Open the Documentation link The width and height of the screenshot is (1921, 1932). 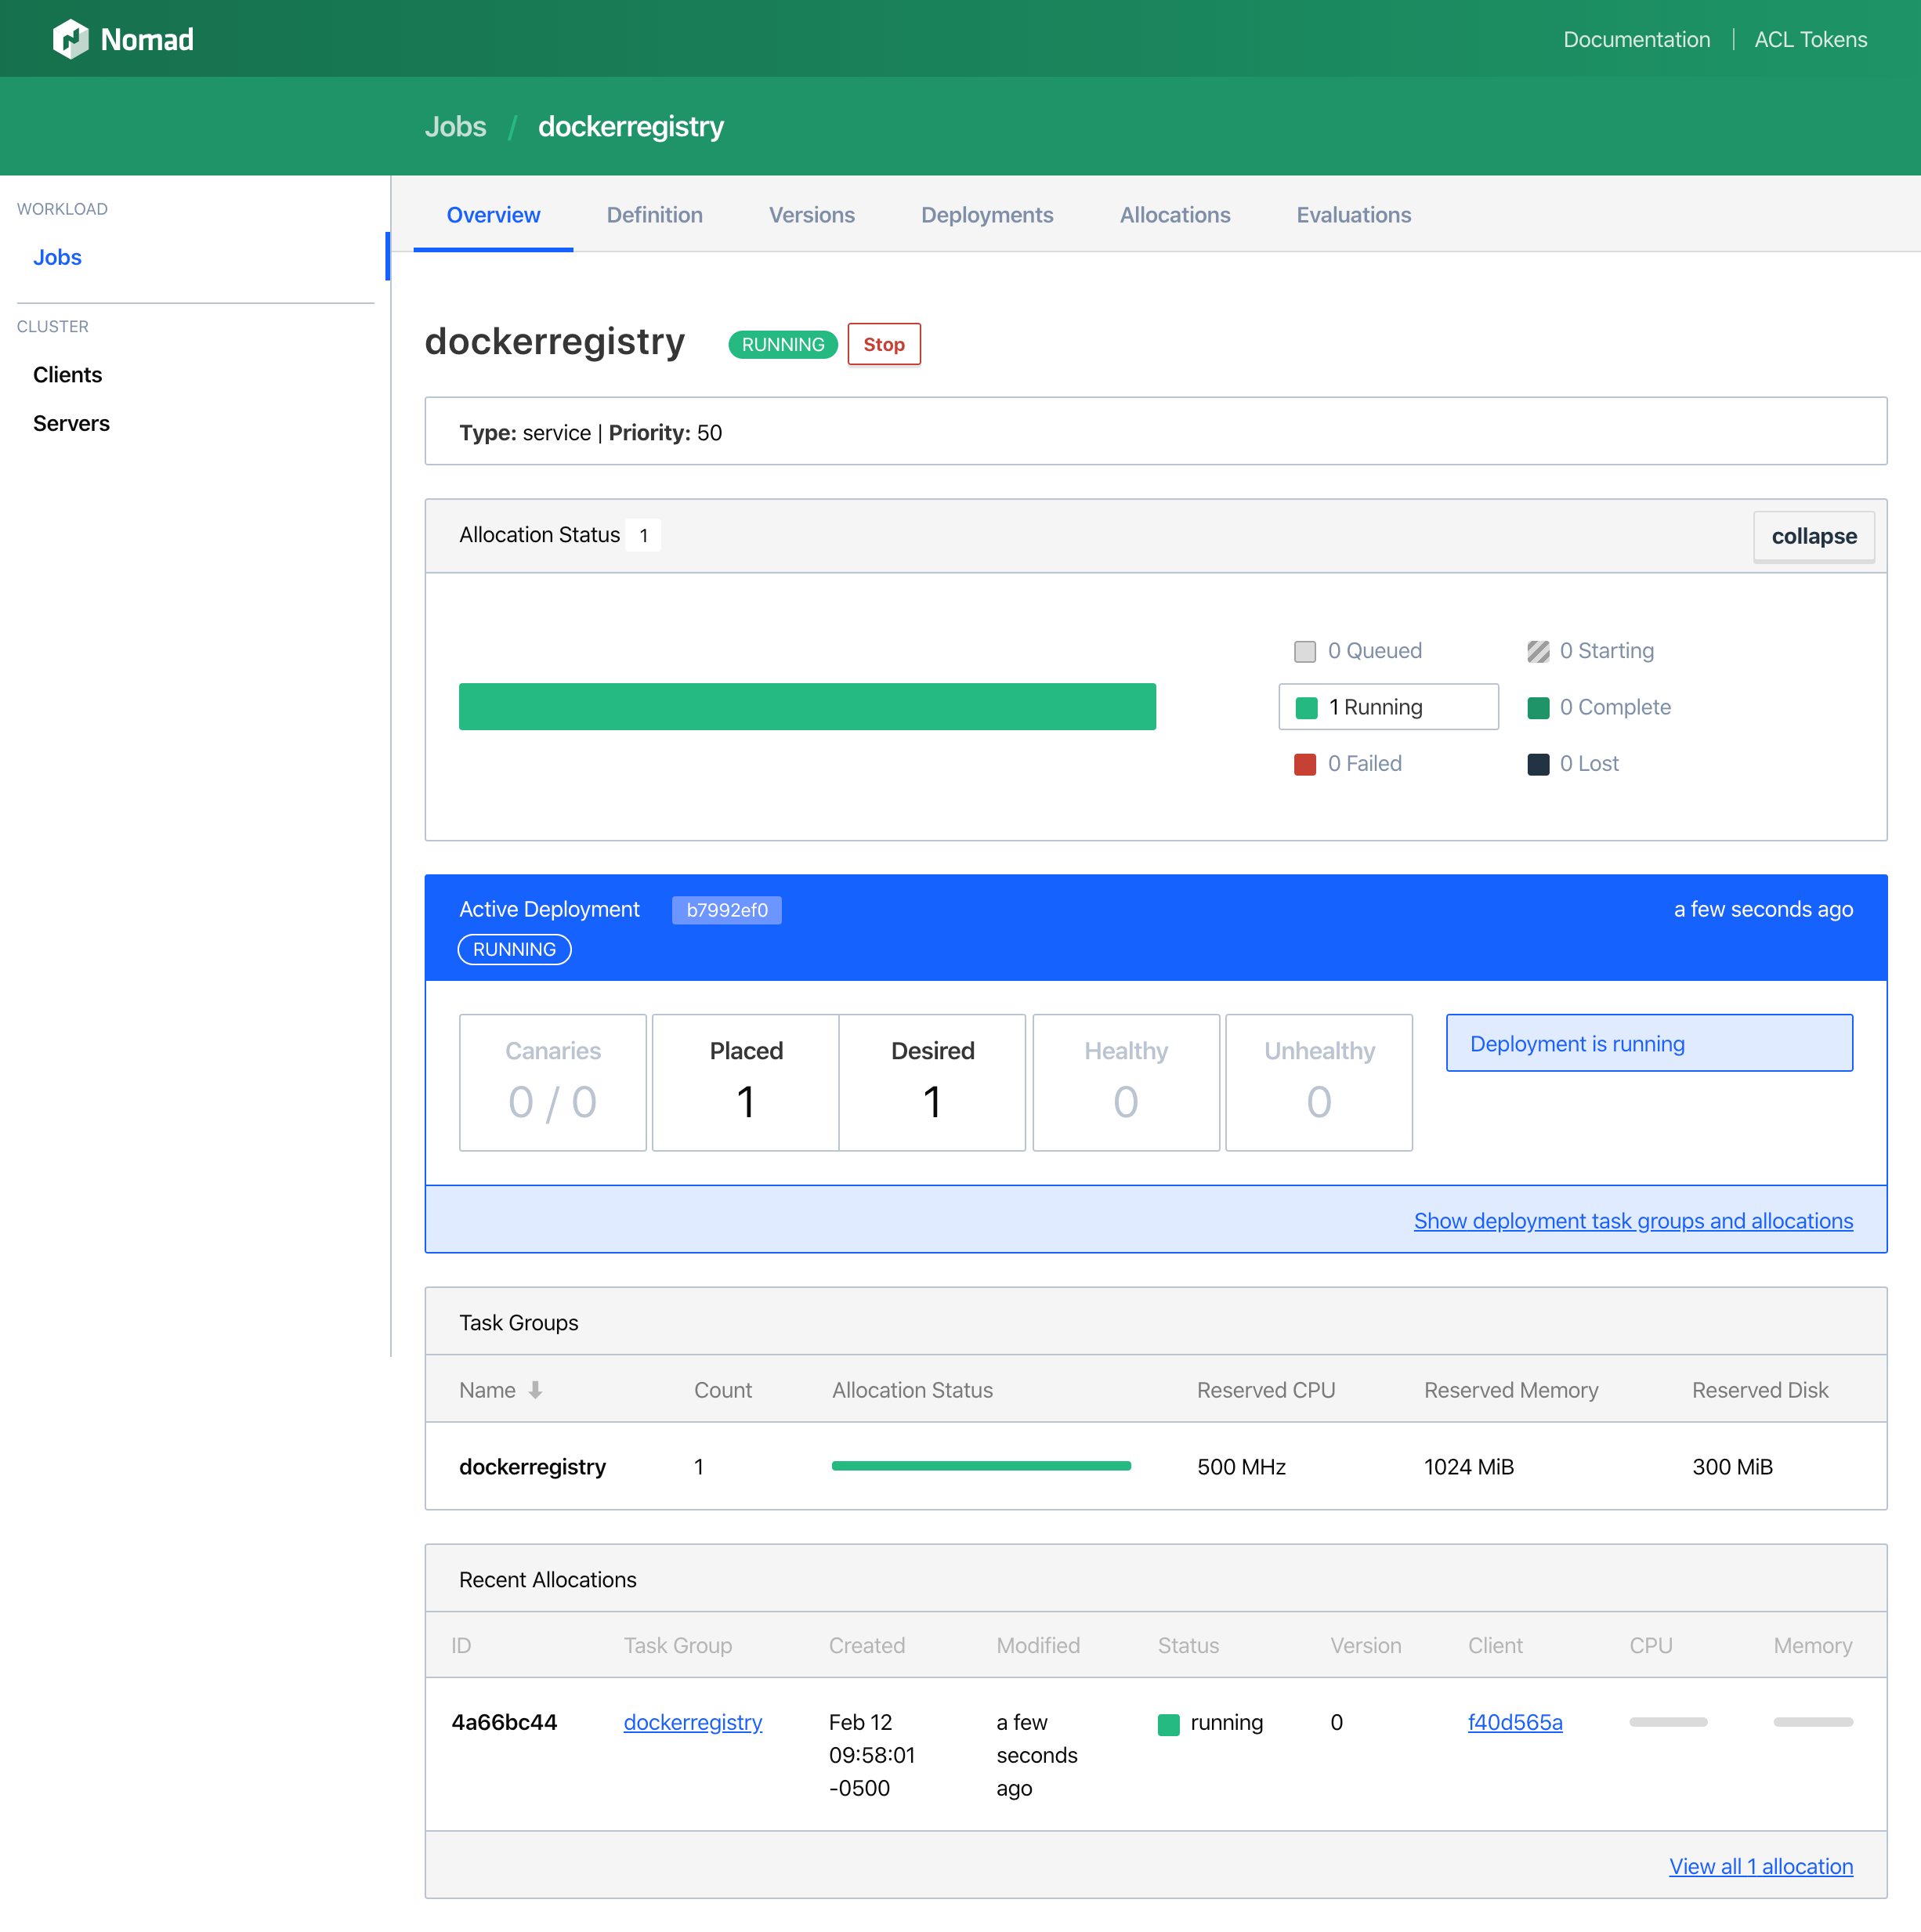coord(1637,39)
